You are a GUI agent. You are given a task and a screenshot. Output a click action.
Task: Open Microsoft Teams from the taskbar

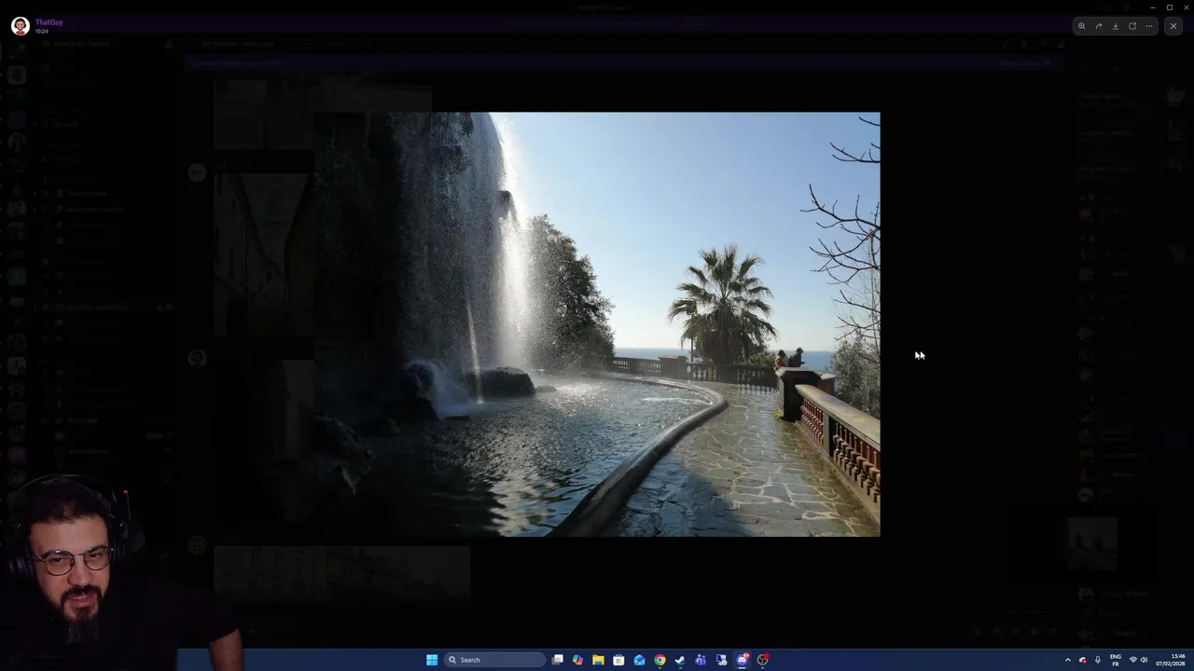pos(701,660)
